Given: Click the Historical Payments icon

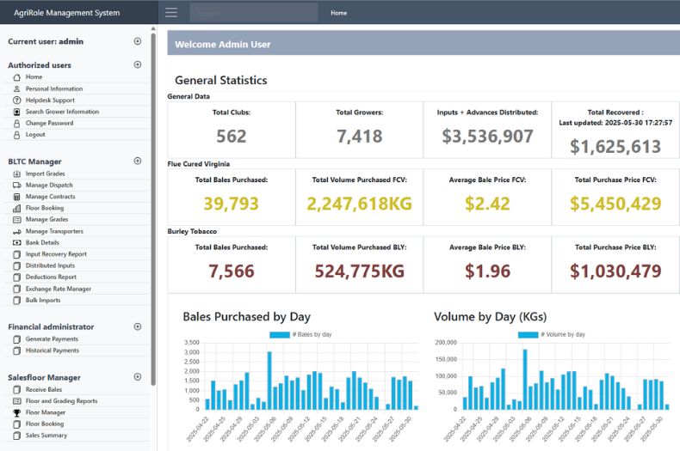Looking at the screenshot, I should pyautogui.click(x=17, y=350).
